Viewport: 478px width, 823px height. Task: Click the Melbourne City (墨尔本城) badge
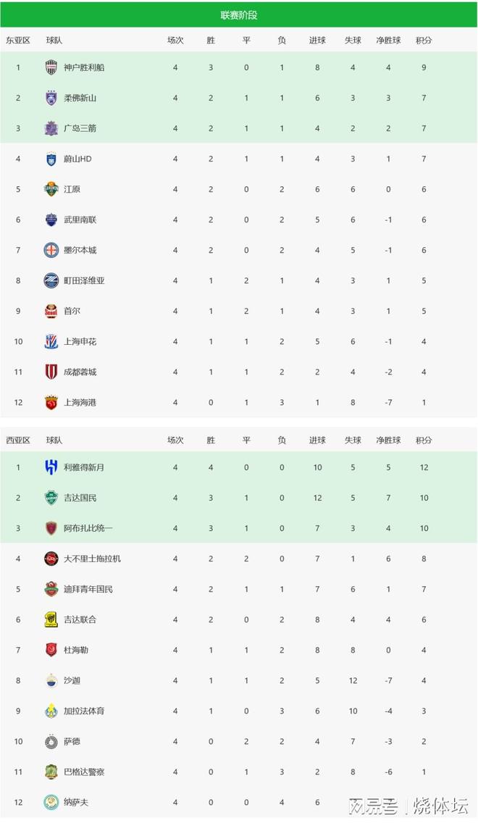51,250
